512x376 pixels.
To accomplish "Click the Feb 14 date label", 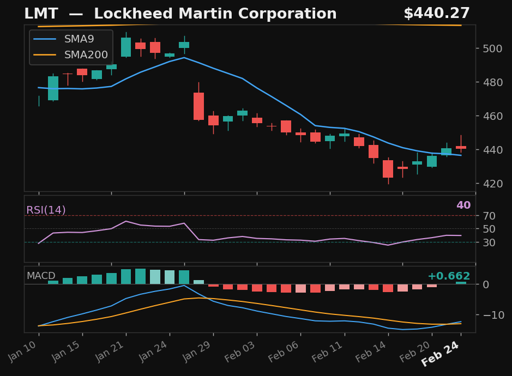I will click(x=371, y=352).
